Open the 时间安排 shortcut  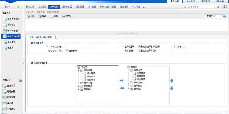9,92
